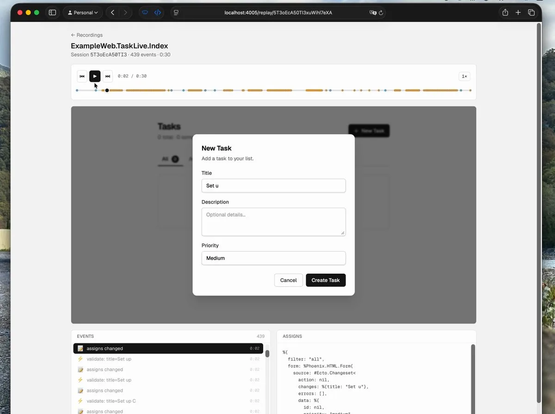The width and height of the screenshot is (555, 414).
Task: Click the Safari forward arrow
Action: 125,12
